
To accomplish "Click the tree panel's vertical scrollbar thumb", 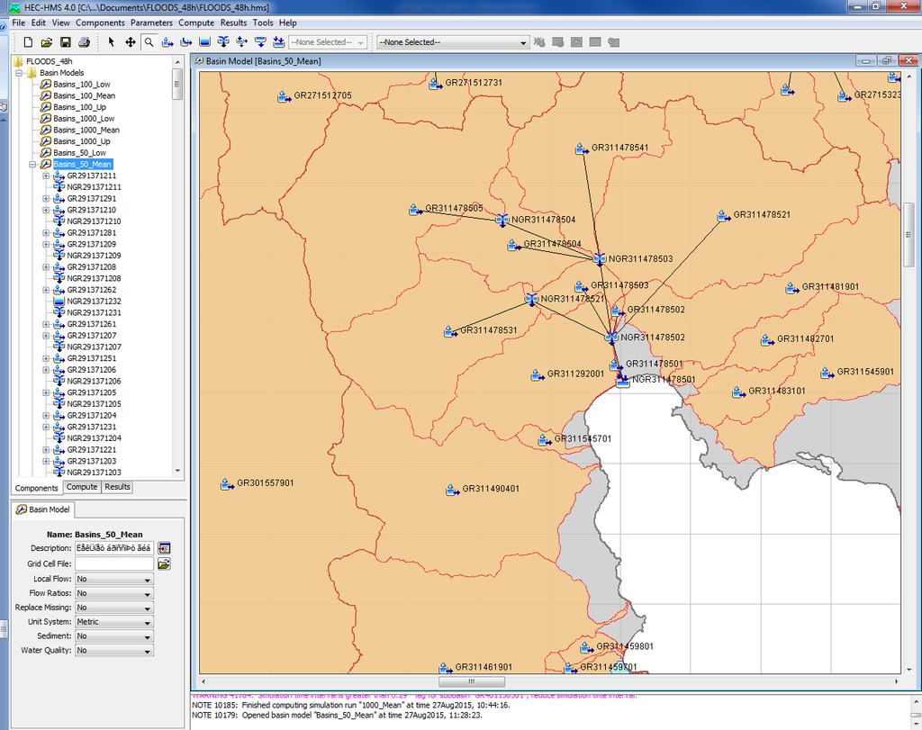I will pos(177,84).
